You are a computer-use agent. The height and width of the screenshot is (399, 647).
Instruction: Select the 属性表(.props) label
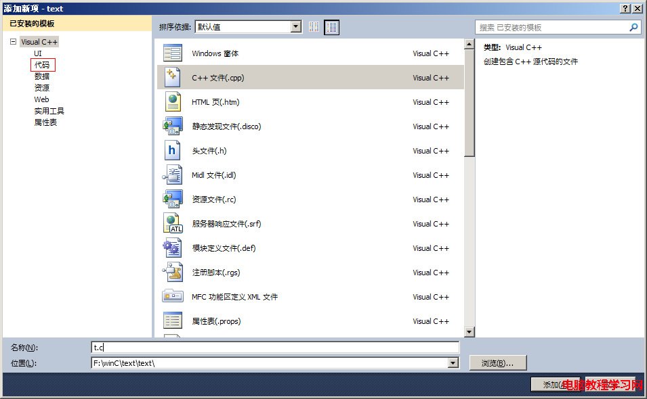[x=216, y=321]
